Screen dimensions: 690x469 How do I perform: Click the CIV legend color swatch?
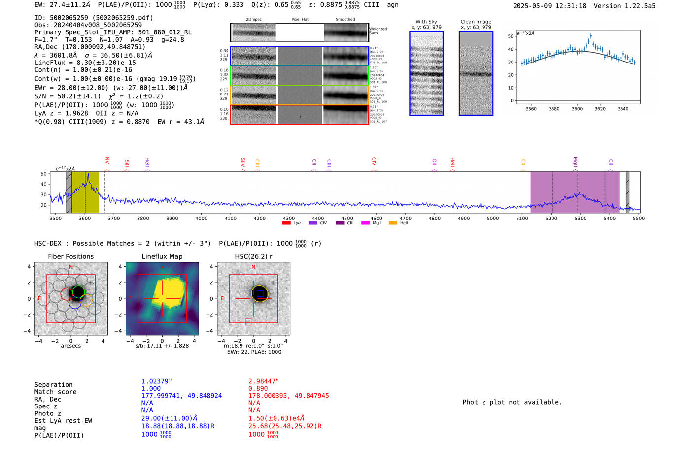[312, 223]
